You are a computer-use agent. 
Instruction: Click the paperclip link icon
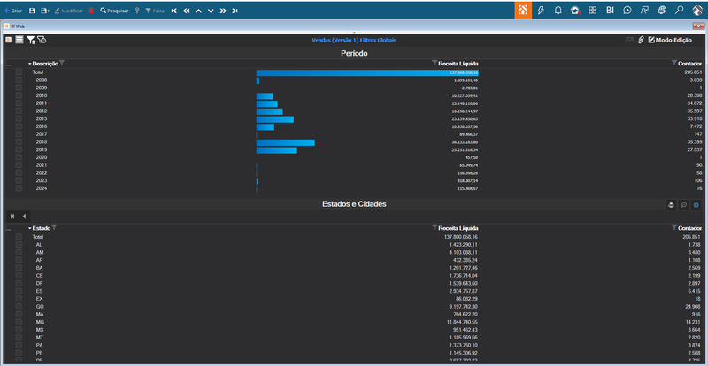point(641,40)
